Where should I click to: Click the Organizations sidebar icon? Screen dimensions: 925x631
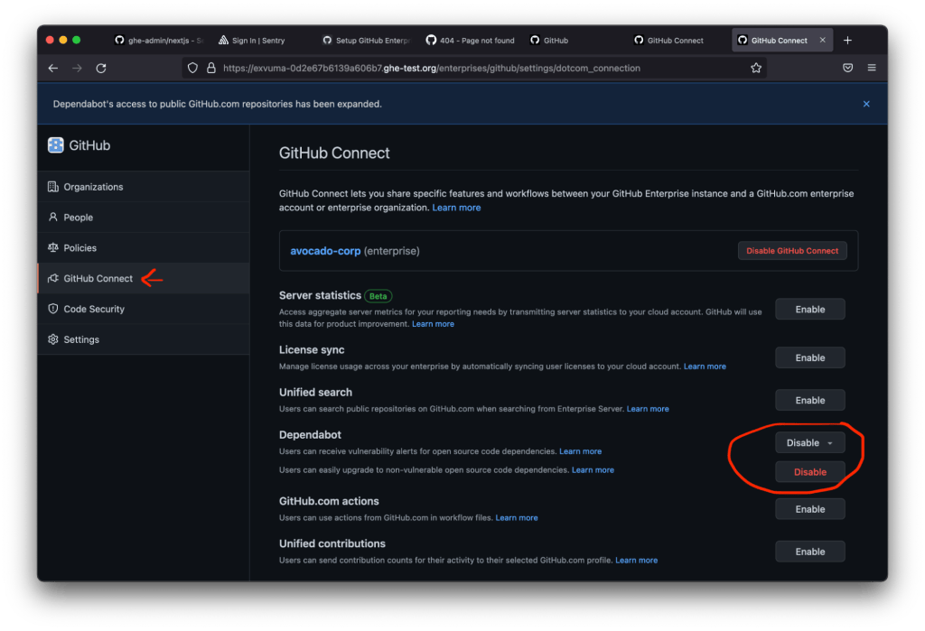pos(53,187)
